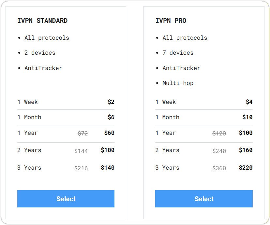This screenshot has height=225, width=270.
Task: Click AntiTracker in the IVPN Standard list
Action: (43, 68)
